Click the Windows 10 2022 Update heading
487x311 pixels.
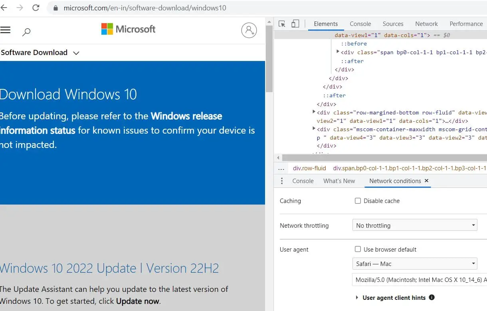pos(109,268)
